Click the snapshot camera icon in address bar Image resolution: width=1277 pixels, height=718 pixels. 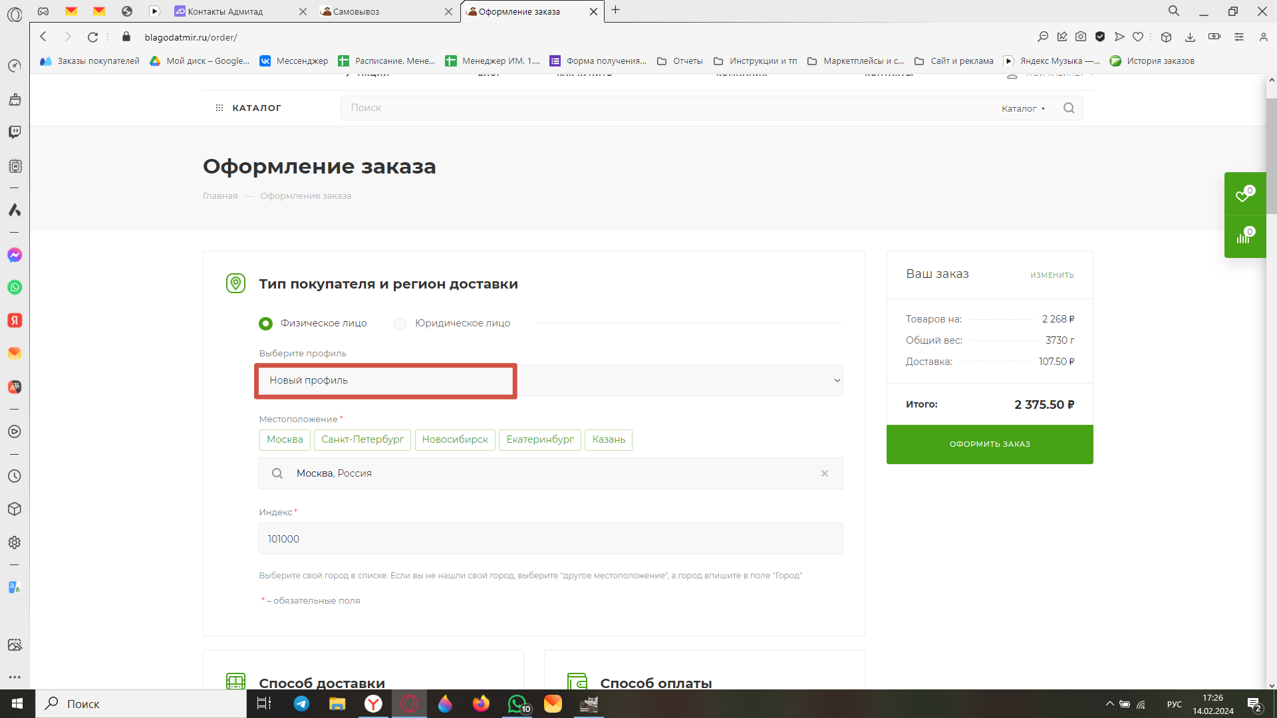(1081, 37)
